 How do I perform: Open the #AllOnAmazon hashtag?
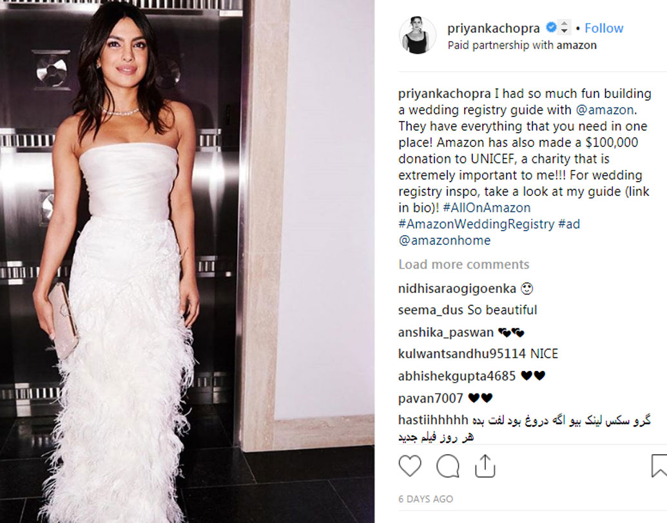487,208
